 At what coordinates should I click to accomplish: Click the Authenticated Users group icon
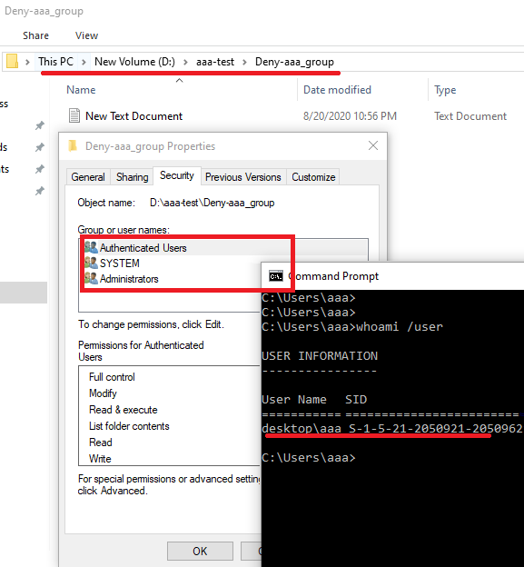click(x=91, y=247)
